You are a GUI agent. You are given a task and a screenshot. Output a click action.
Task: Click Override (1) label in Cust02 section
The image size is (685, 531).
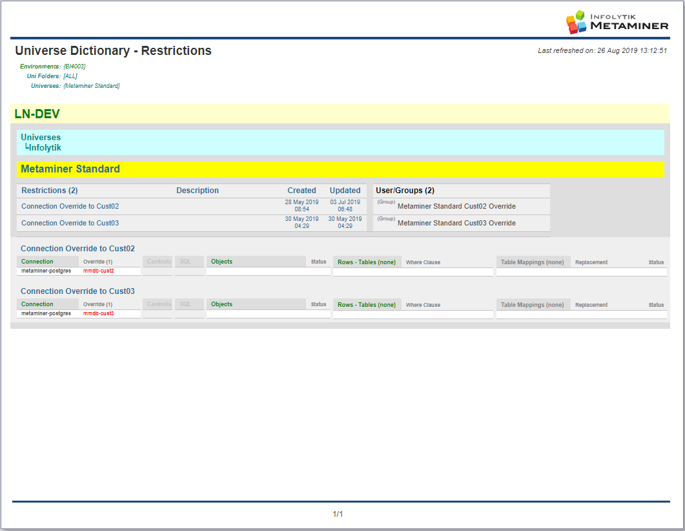(98, 262)
